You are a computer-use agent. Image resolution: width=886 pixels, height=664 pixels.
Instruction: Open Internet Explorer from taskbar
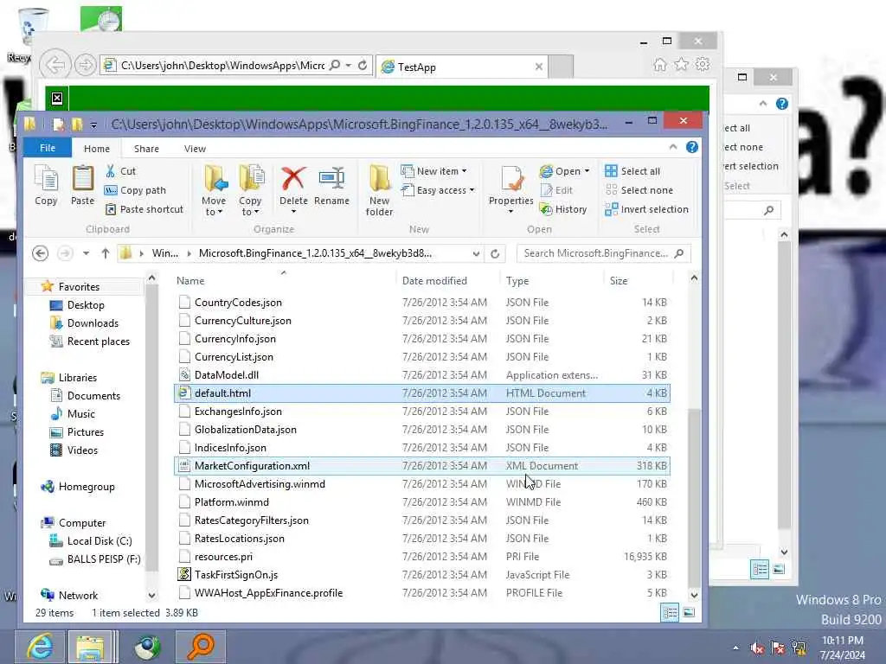pyautogui.click(x=40, y=647)
